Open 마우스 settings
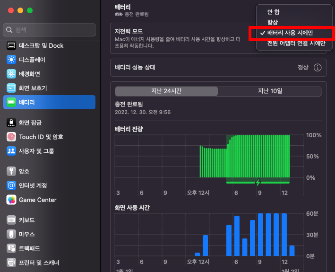 49,234
